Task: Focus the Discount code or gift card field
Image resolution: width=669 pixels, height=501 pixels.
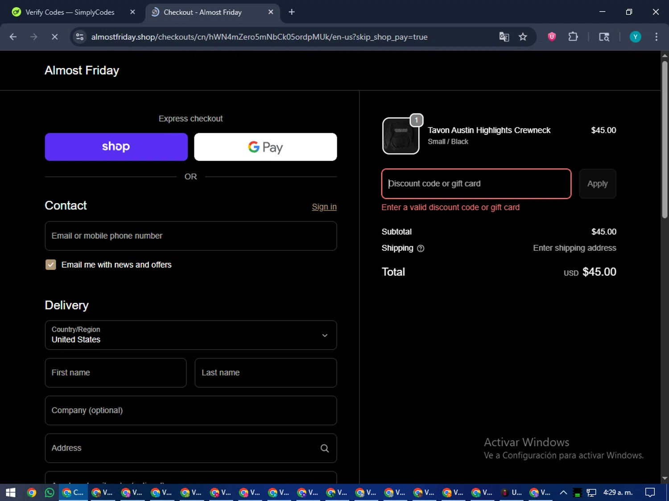Action: [x=476, y=184]
